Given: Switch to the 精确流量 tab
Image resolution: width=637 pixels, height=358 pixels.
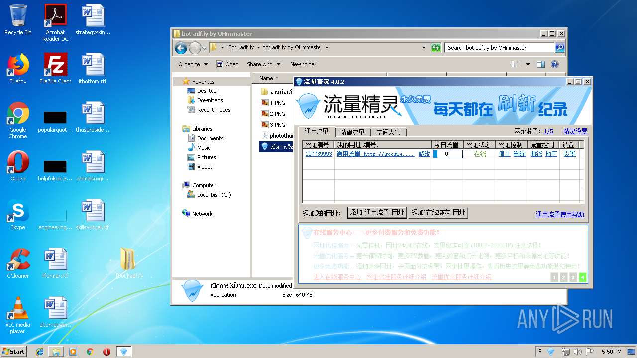Looking at the screenshot, I should (x=352, y=132).
